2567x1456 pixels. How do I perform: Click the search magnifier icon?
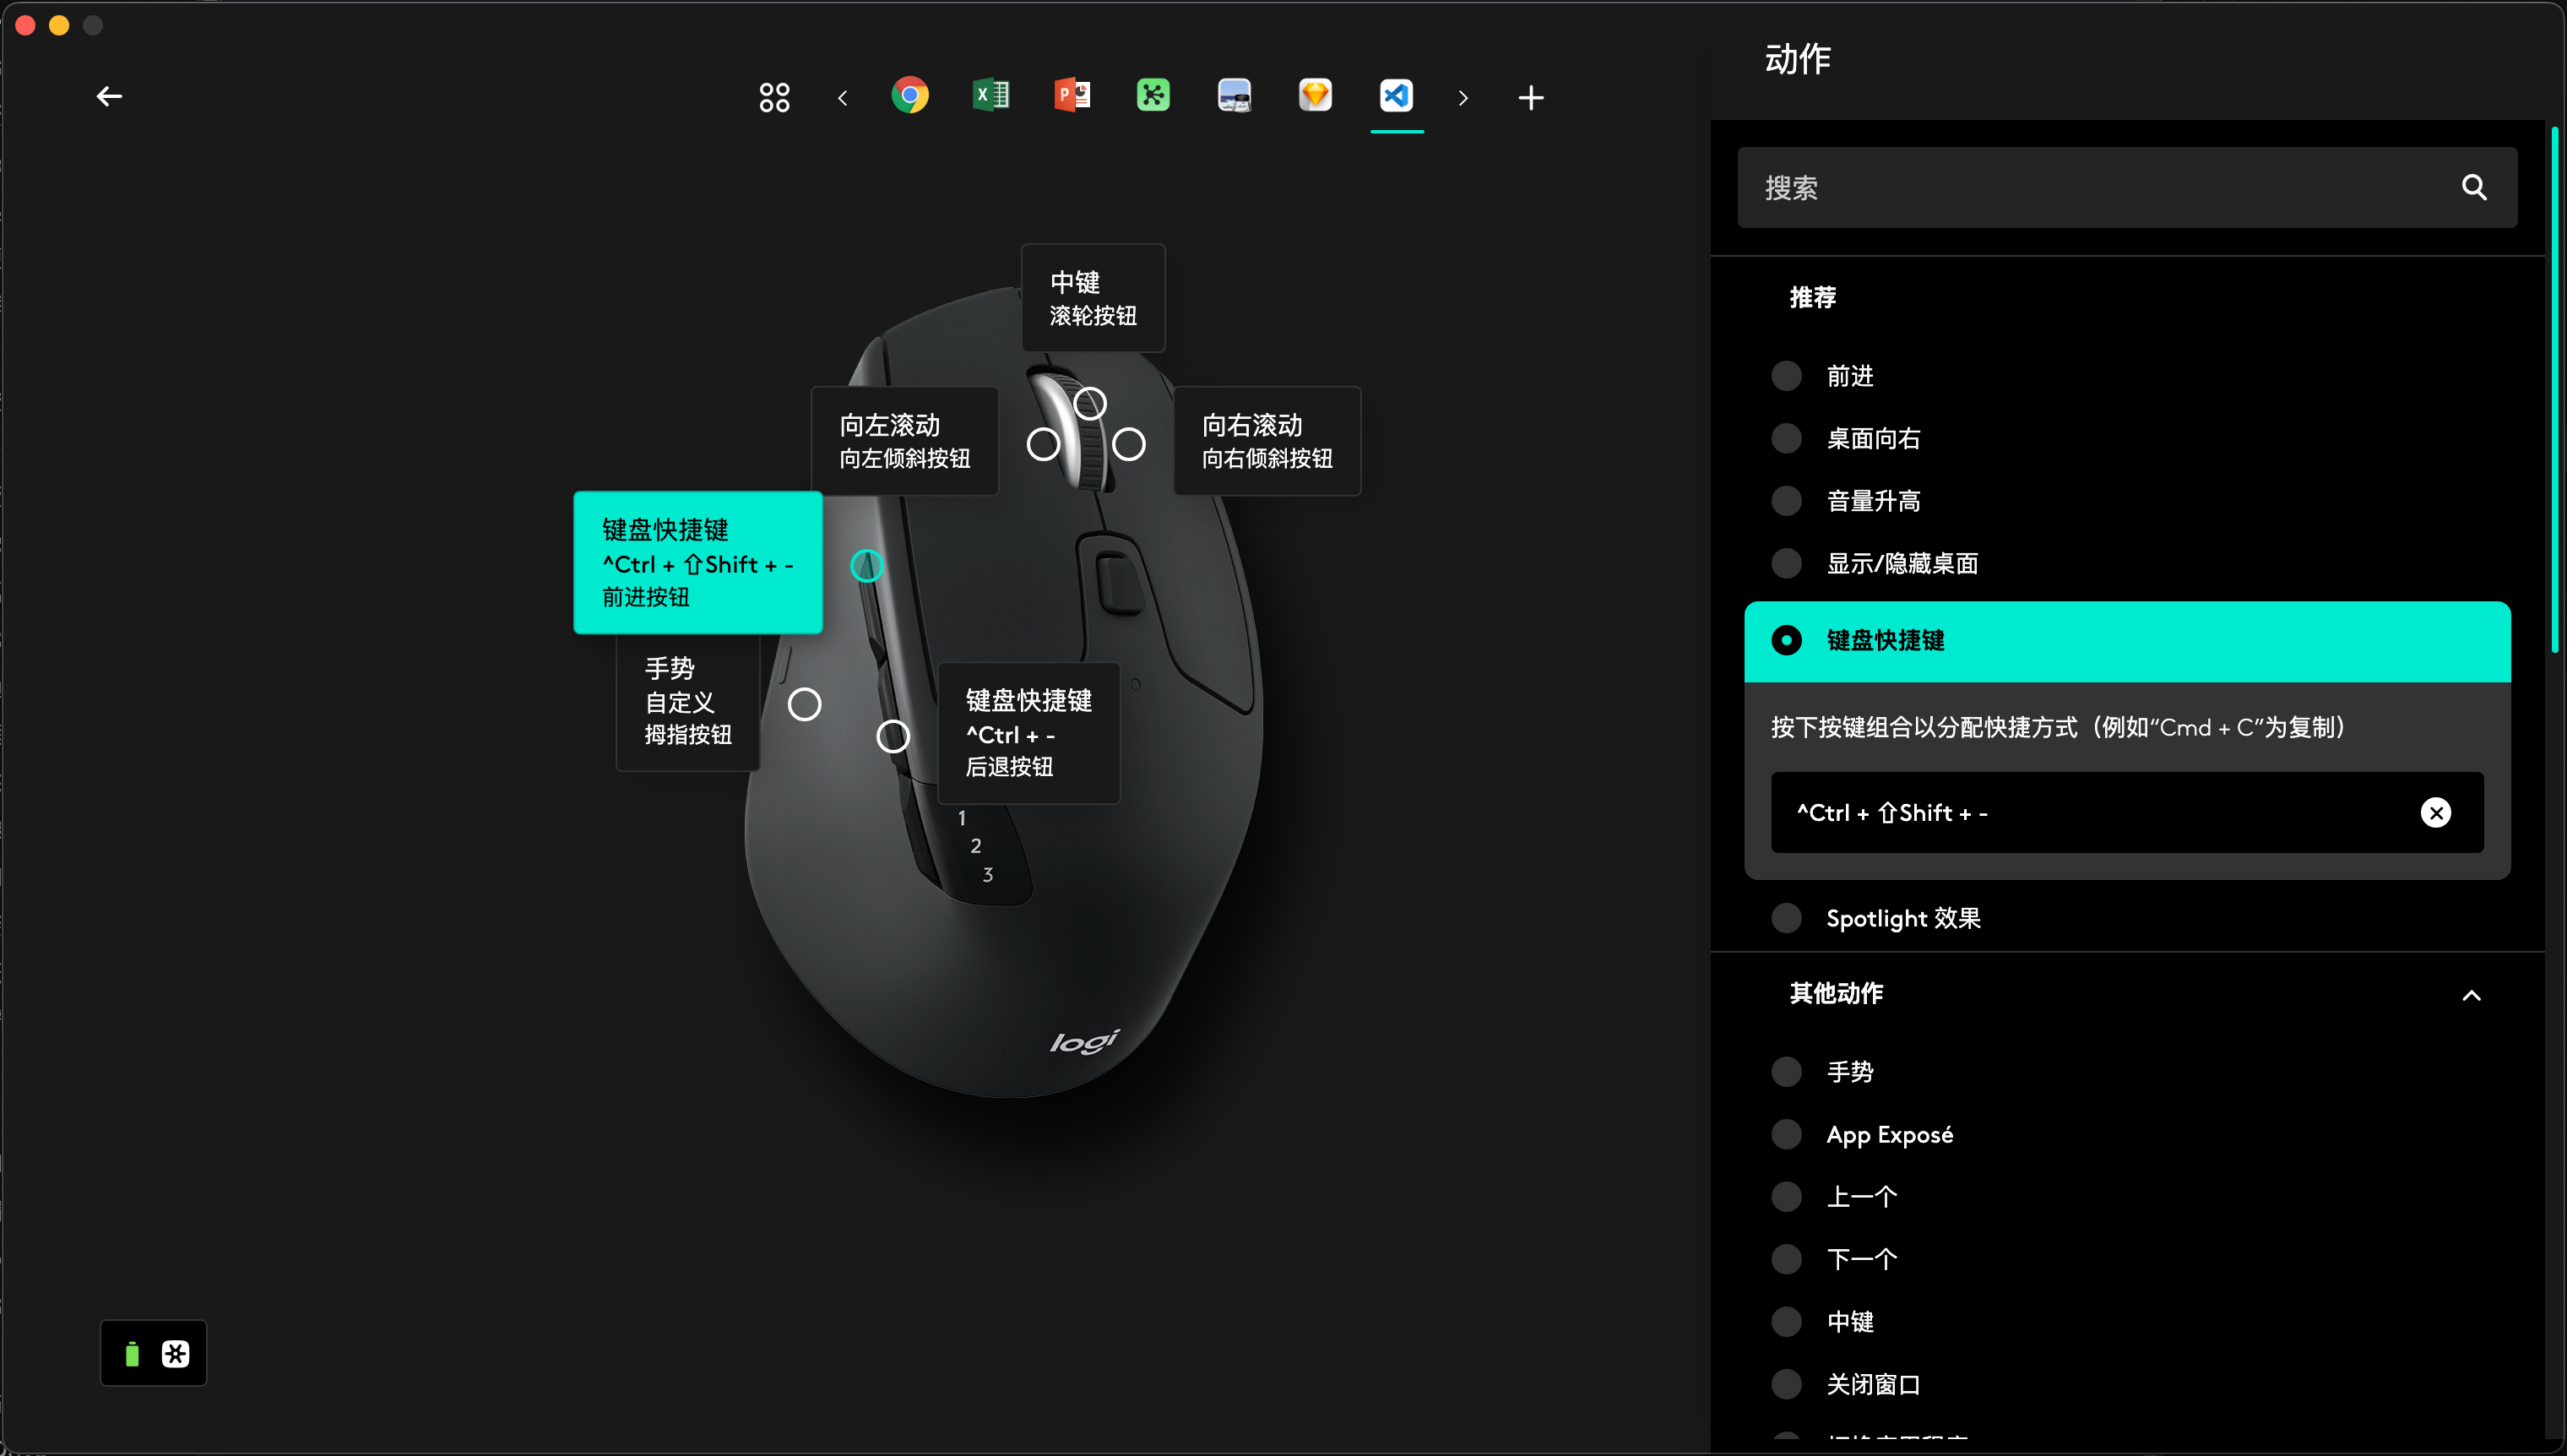2473,187
